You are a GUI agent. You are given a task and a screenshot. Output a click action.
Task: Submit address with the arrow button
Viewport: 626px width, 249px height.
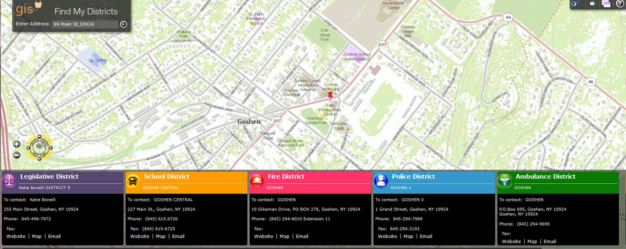click(x=123, y=24)
